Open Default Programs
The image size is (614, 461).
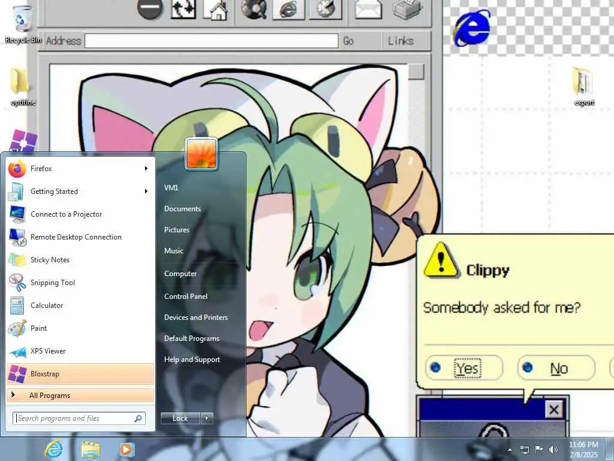(x=191, y=339)
